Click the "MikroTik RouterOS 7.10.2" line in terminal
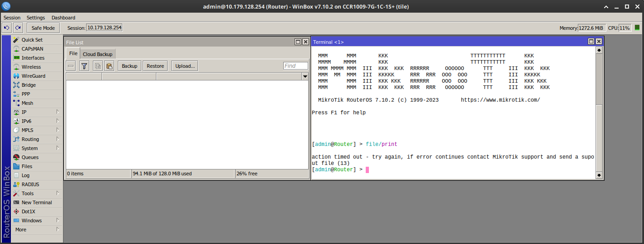Screen dimensions: 644x244 coord(378,100)
